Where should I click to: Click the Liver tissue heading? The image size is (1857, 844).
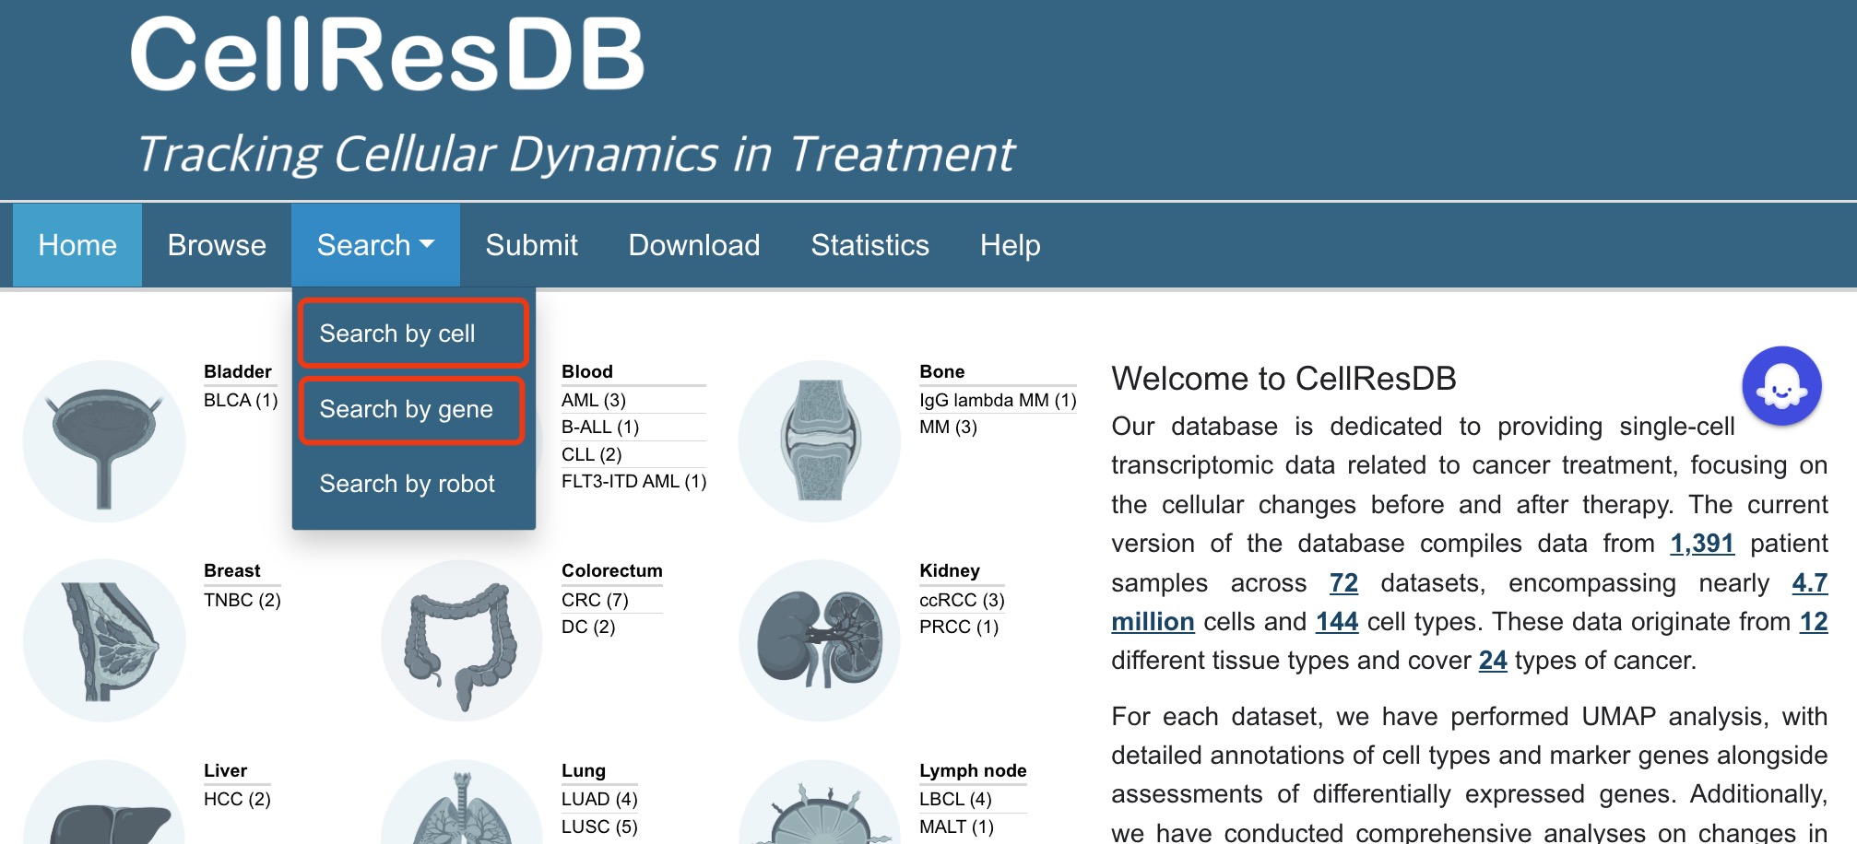point(225,770)
